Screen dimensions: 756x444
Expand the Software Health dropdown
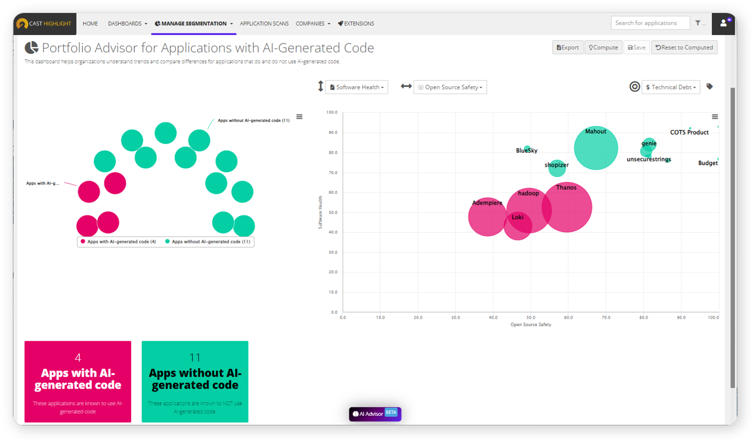tap(356, 87)
